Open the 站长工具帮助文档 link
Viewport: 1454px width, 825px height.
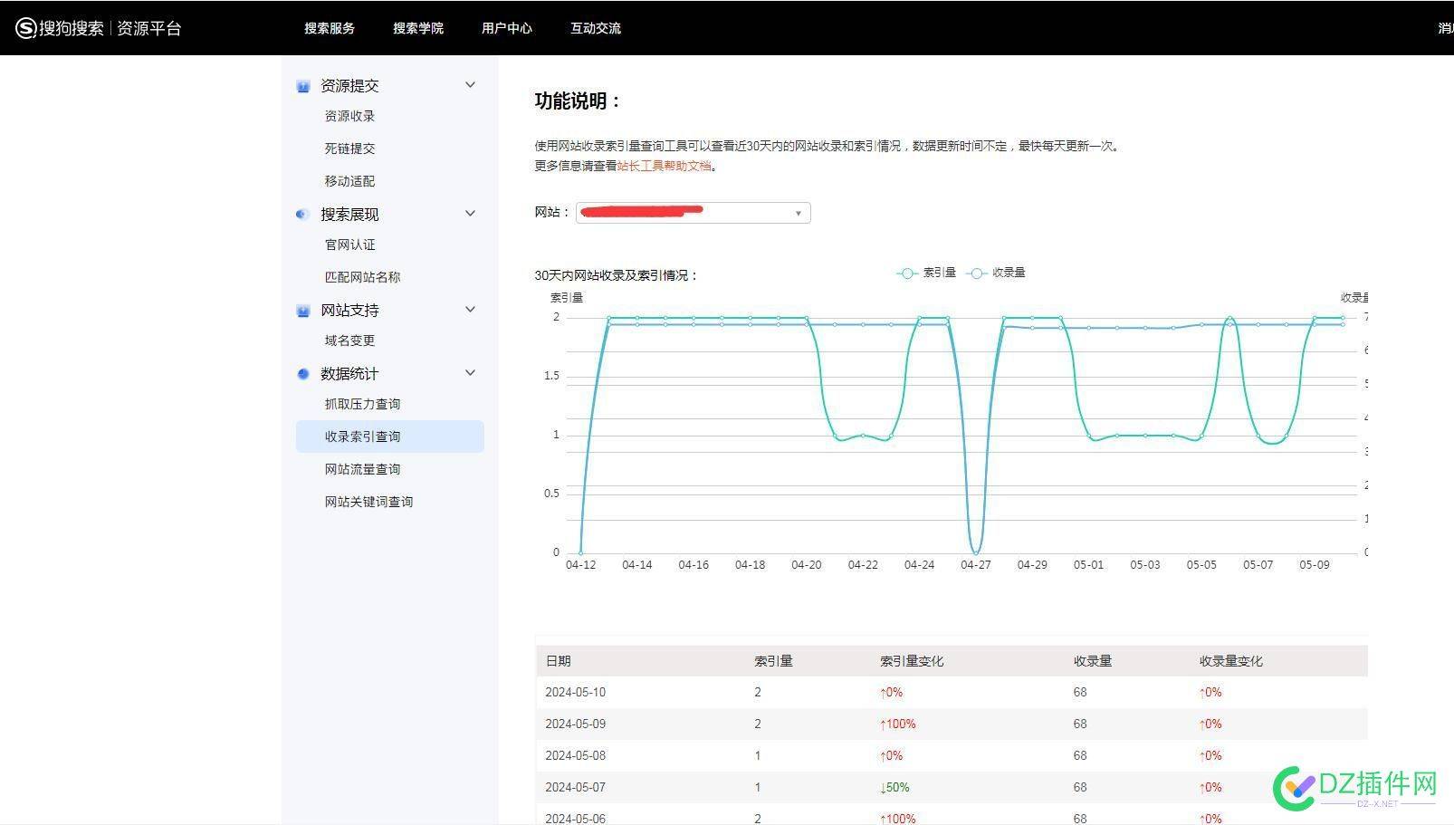pos(664,166)
